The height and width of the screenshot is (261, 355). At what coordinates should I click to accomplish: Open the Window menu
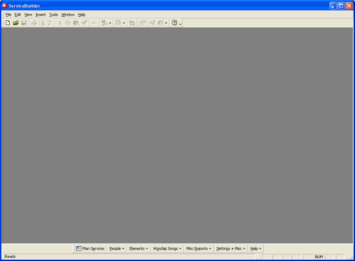click(x=68, y=15)
